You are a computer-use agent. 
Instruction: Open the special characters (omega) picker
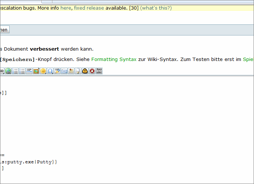[50, 71]
